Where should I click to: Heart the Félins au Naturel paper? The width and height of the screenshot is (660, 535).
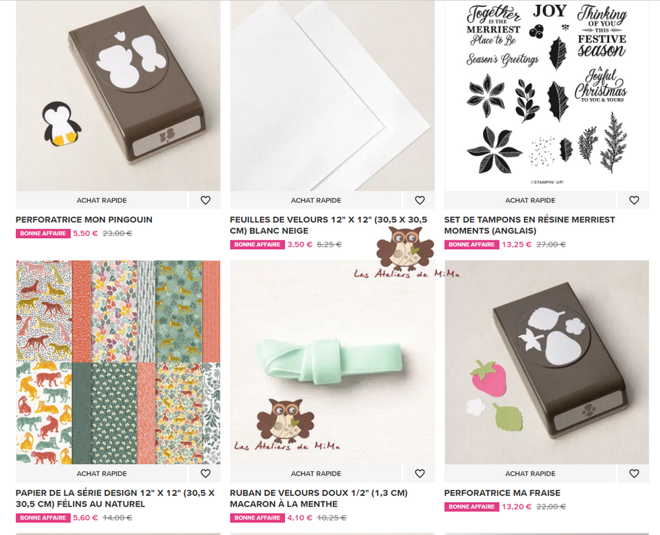tap(205, 473)
